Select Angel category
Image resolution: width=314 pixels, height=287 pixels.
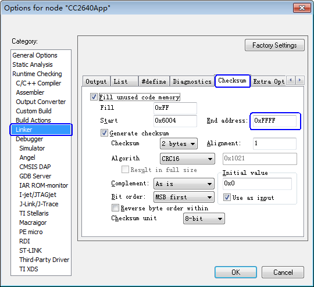pos(27,157)
